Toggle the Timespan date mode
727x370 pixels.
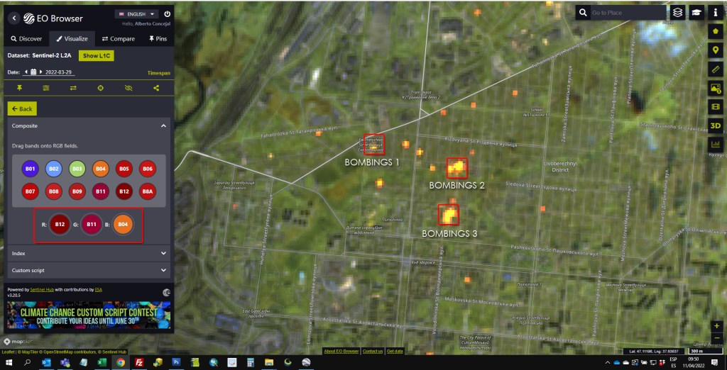pyautogui.click(x=158, y=72)
